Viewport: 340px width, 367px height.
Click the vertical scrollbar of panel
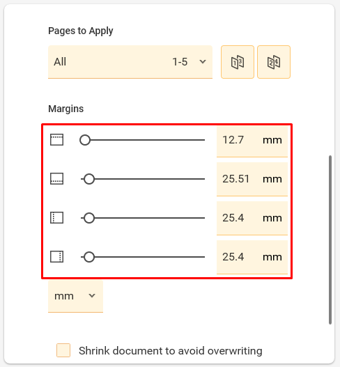(330, 240)
